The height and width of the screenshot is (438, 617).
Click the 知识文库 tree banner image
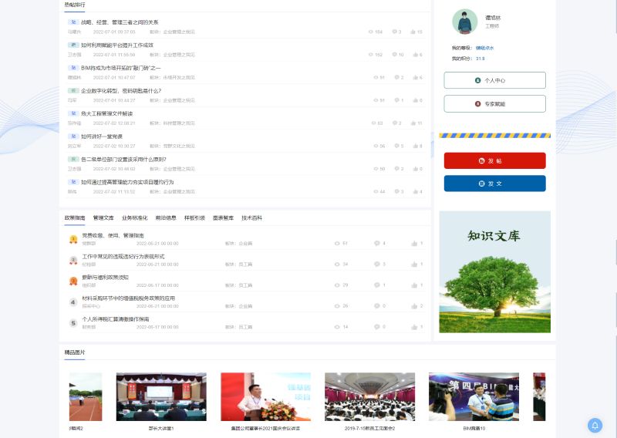coord(494,271)
